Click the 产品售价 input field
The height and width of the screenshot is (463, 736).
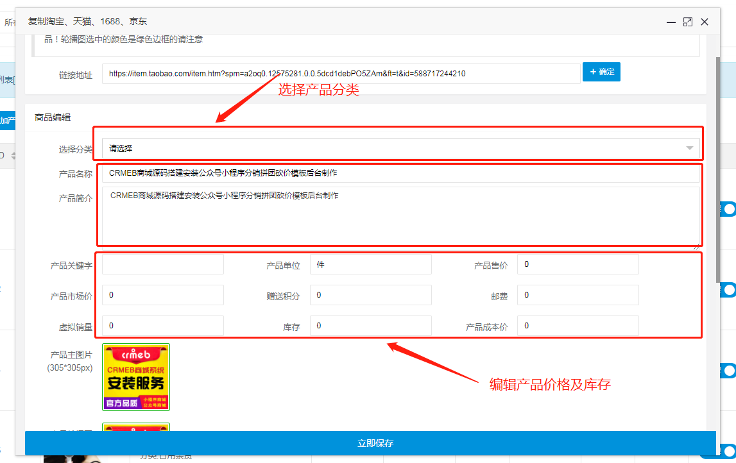(578, 265)
